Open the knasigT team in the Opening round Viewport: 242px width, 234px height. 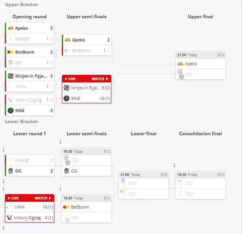tap(30, 39)
